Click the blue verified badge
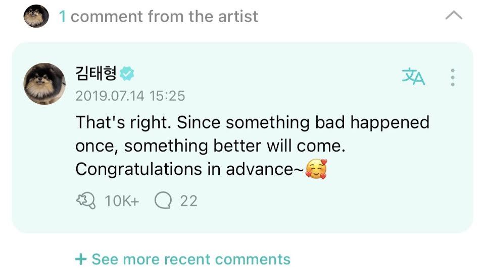This screenshot has width=485, height=272. point(127,74)
